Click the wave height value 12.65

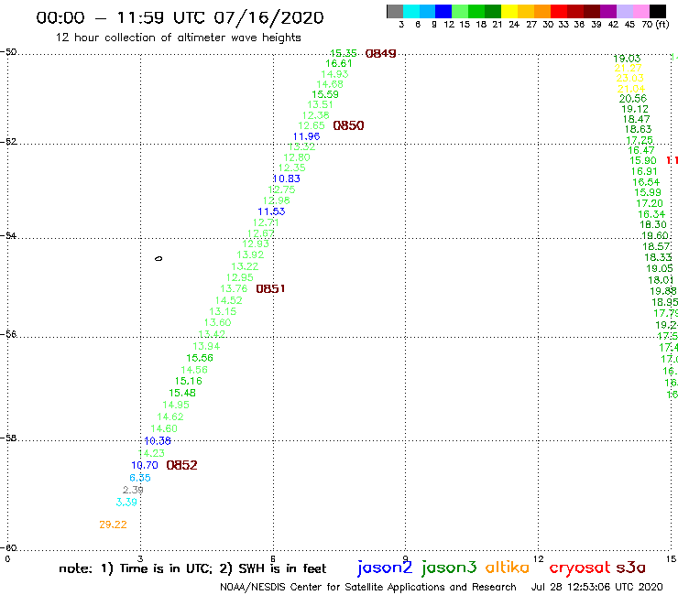pyautogui.click(x=312, y=125)
